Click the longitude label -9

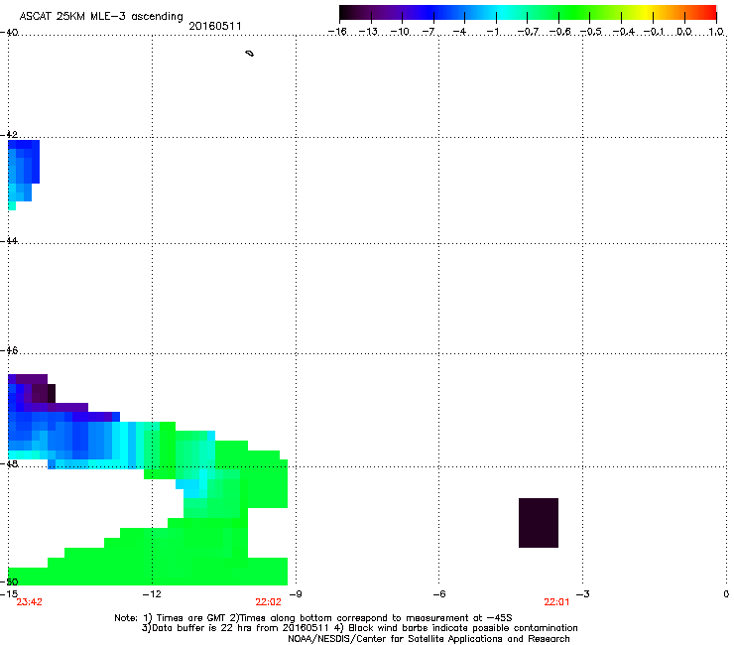296,594
